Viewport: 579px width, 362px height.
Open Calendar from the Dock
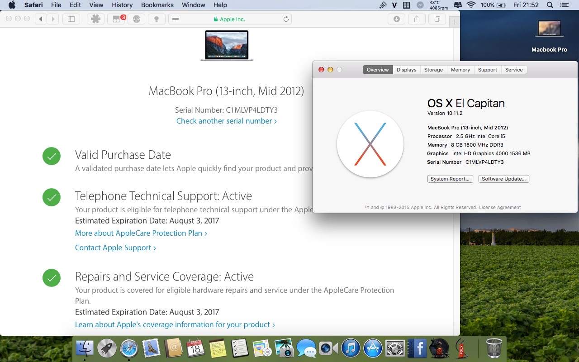[195, 348]
